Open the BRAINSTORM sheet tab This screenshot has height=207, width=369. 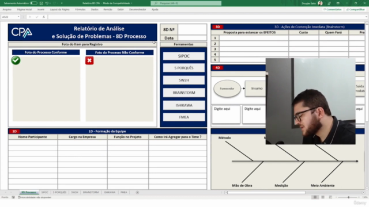coord(91,193)
